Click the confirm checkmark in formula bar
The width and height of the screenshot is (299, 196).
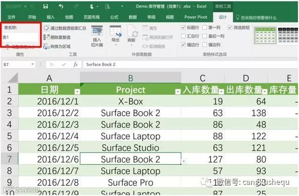point(64,64)
